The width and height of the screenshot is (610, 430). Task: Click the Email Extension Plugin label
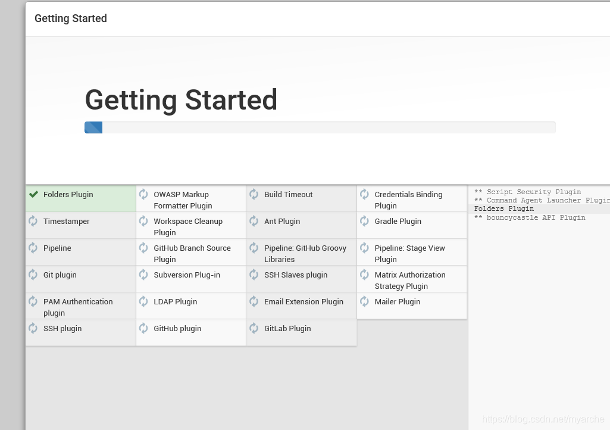tap(304, 302)
